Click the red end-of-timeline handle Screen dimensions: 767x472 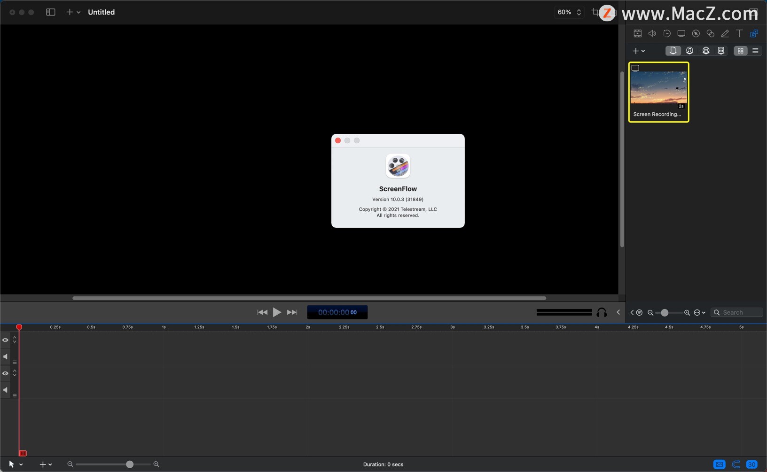click(23, 453)
